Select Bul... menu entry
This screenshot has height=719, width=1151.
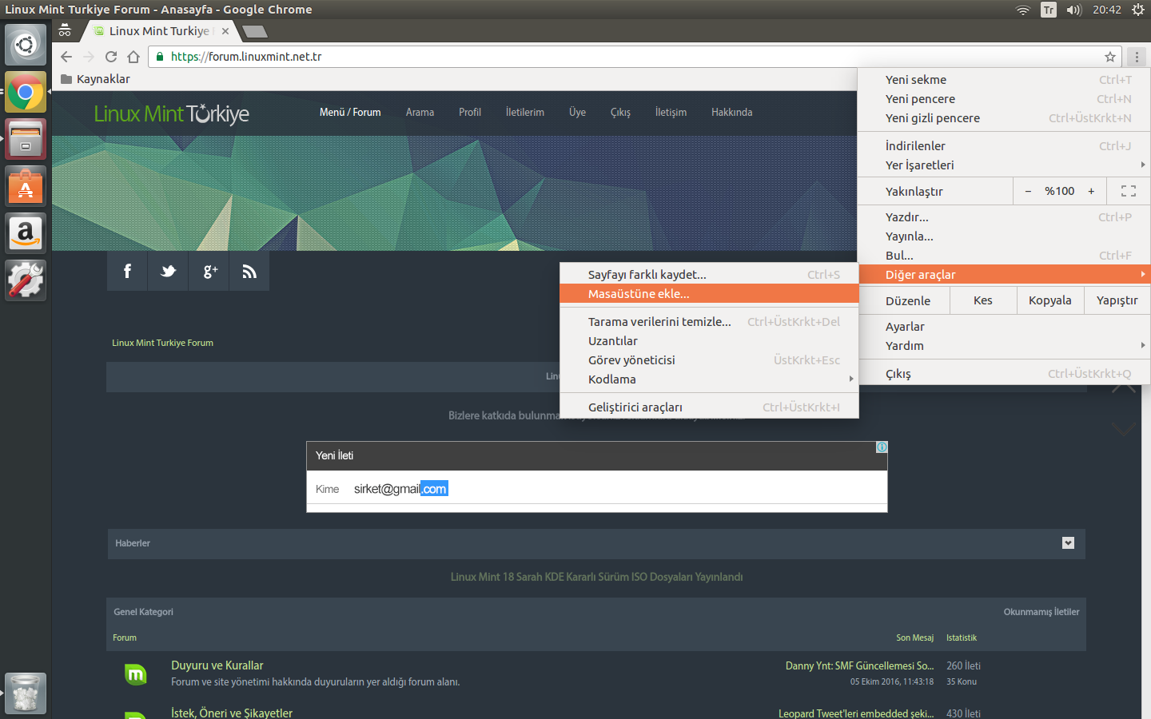pos(1004,256)
